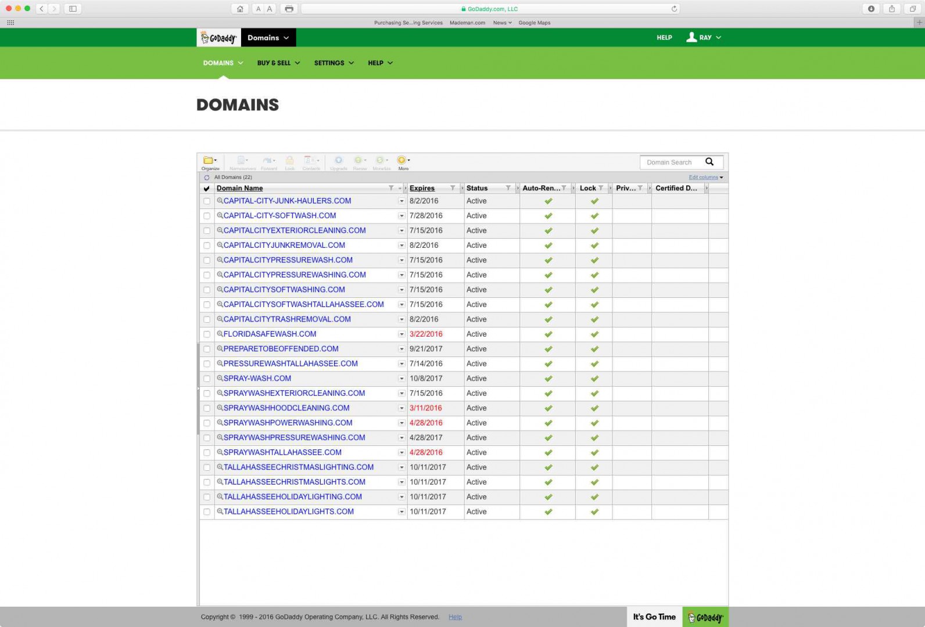Check the box for CAPITAL-CITY-SOFTWASH.COM
The height and width of the screenshot is (627, 925).
[x=207, y=216]
